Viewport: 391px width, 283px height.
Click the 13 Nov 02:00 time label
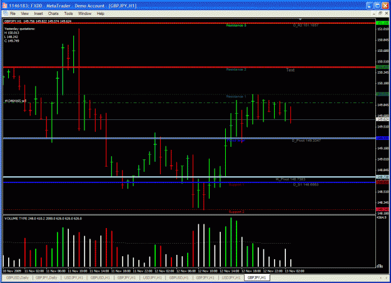[295, 271]
